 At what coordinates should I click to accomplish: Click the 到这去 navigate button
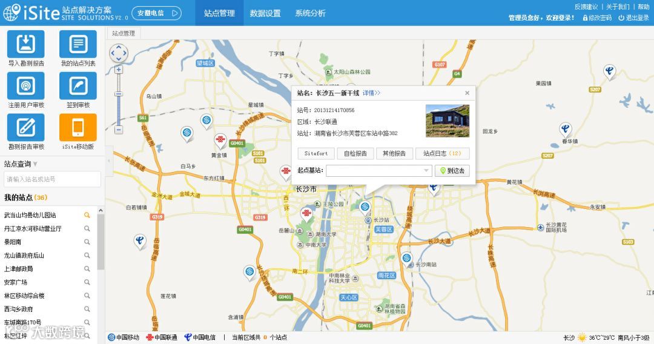[452, 171]
